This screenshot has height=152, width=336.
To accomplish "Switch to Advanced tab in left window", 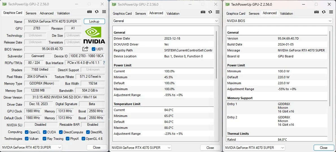I will point(47,13).
